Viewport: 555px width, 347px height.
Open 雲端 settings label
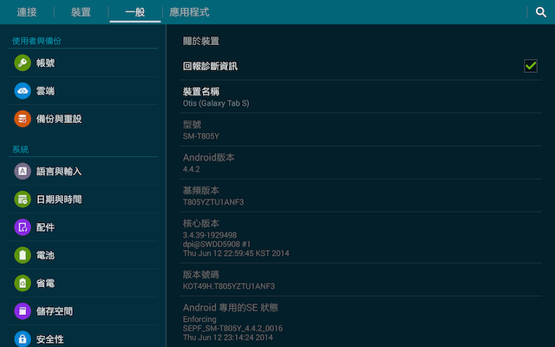click(45, 91)
